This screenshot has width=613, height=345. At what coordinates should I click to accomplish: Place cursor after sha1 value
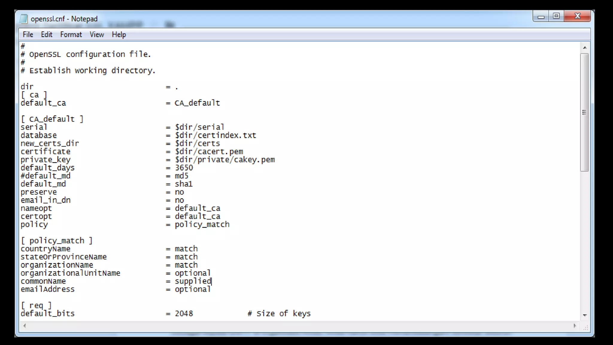point(193,184)
